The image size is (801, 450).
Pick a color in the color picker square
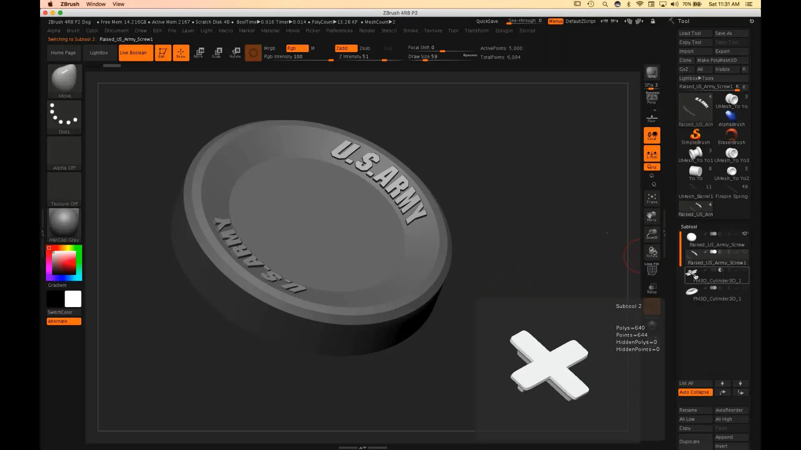coord(64,263)
